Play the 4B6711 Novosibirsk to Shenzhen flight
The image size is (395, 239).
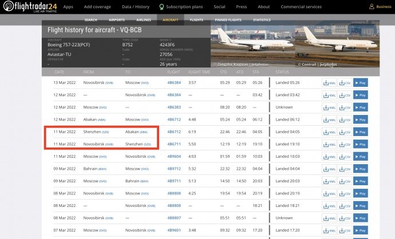(360, 144)
